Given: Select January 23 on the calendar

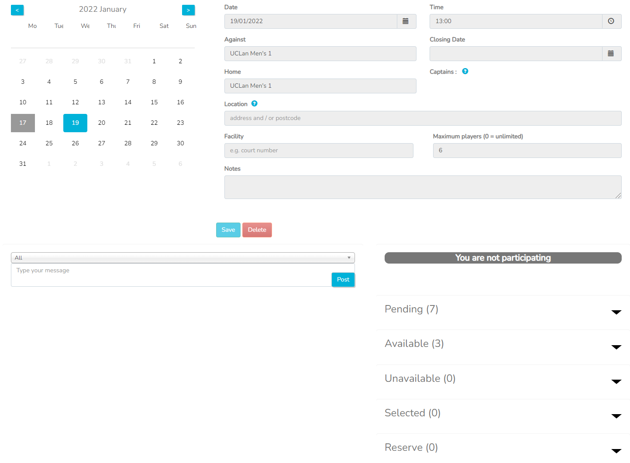Looking at the screenshot, I should [x=180, y=123].
